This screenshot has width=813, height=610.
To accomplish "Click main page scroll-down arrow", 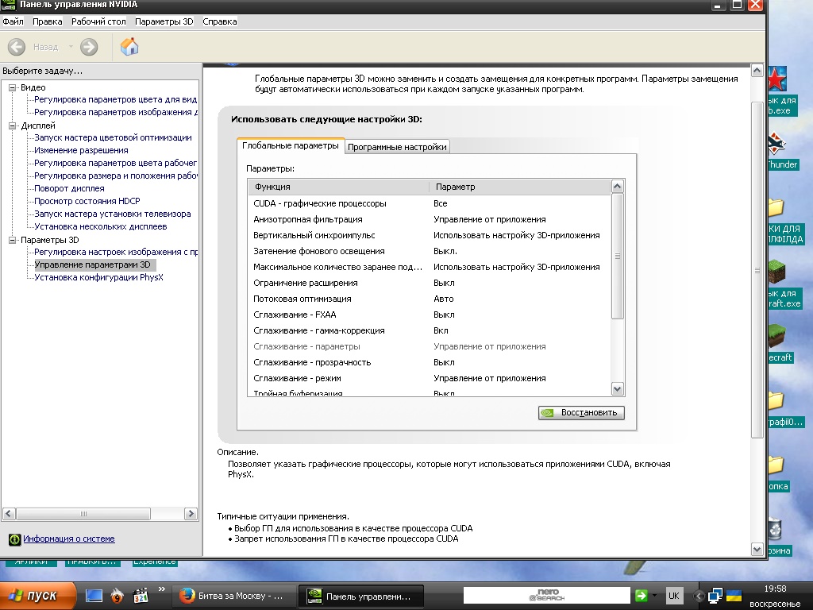I will pos(757,550).
